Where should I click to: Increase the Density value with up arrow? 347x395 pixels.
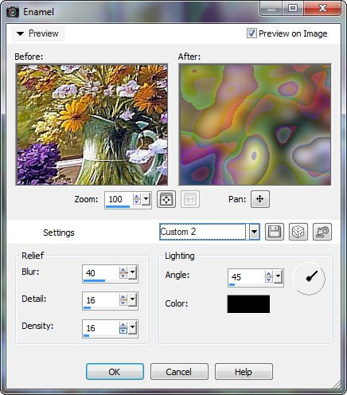click(x=123, y=325)
